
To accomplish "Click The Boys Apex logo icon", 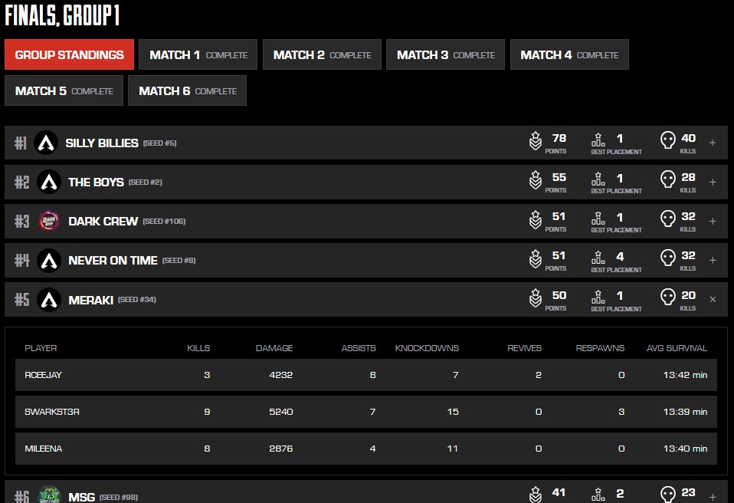I will pyautogui.click(x=49, y=182).
